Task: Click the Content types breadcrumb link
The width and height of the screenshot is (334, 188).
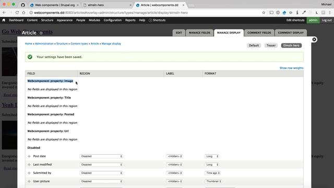Action: [79, 44]
